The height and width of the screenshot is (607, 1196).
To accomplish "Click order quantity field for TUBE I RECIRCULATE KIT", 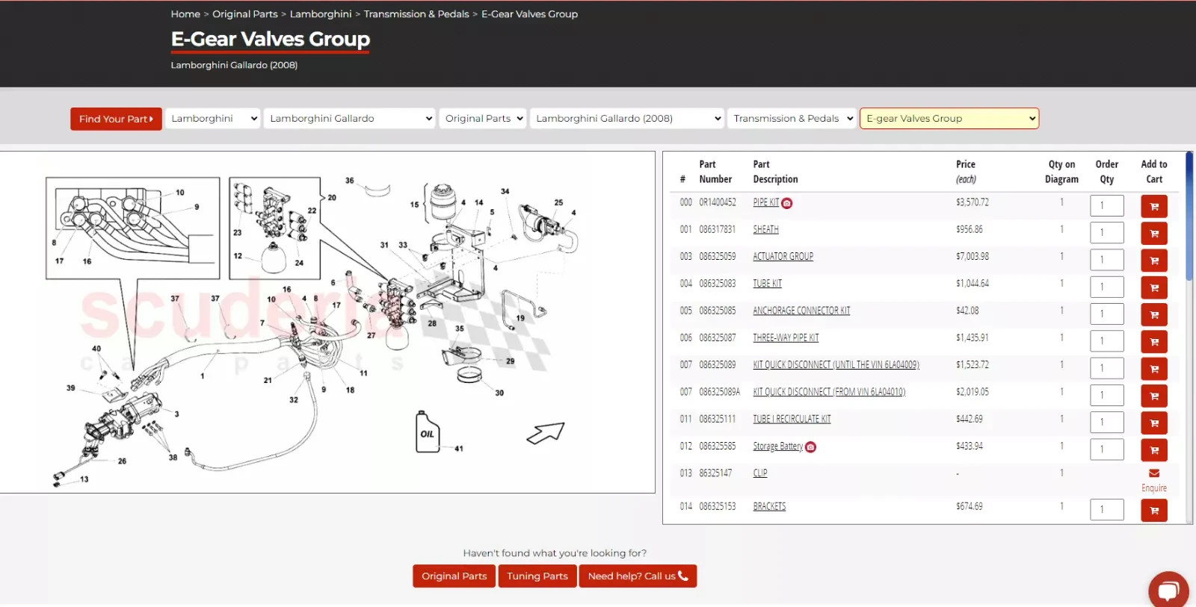I will pyautogui.click(x=1107, y=423).
